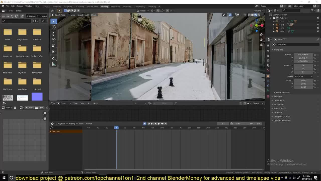Switch to the Animation workspace tab
The image size is (321, 181).
pos(115,7)
